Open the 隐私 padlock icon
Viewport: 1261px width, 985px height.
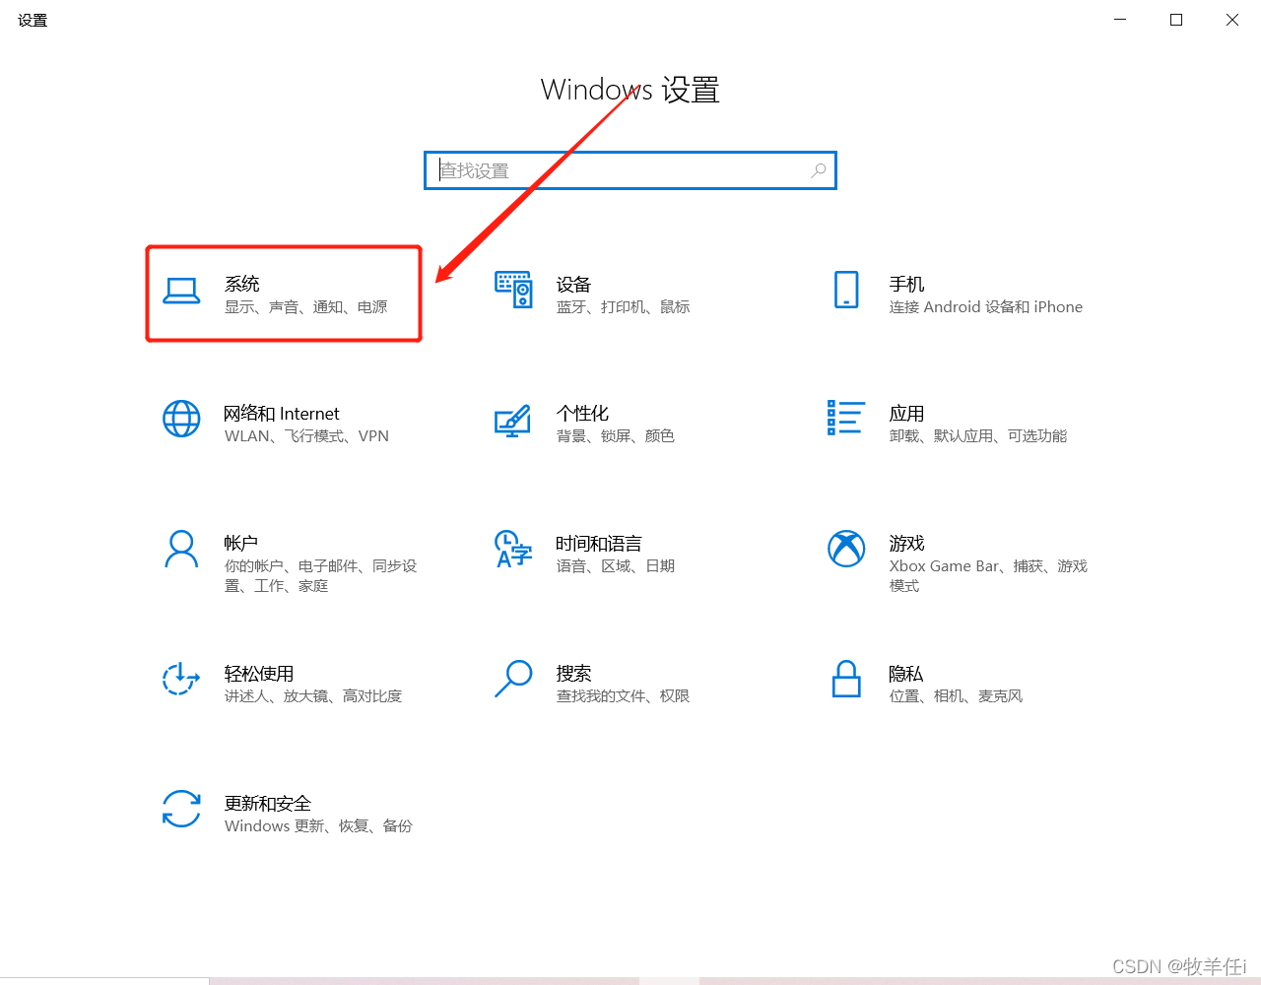coord(846,679)
